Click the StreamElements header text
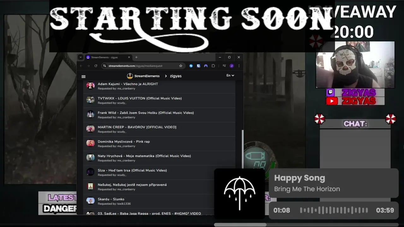Viewport: 404px width, 227px height. (x=147, y=76)
